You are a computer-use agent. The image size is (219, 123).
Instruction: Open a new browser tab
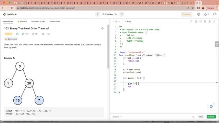coord(205,3)
